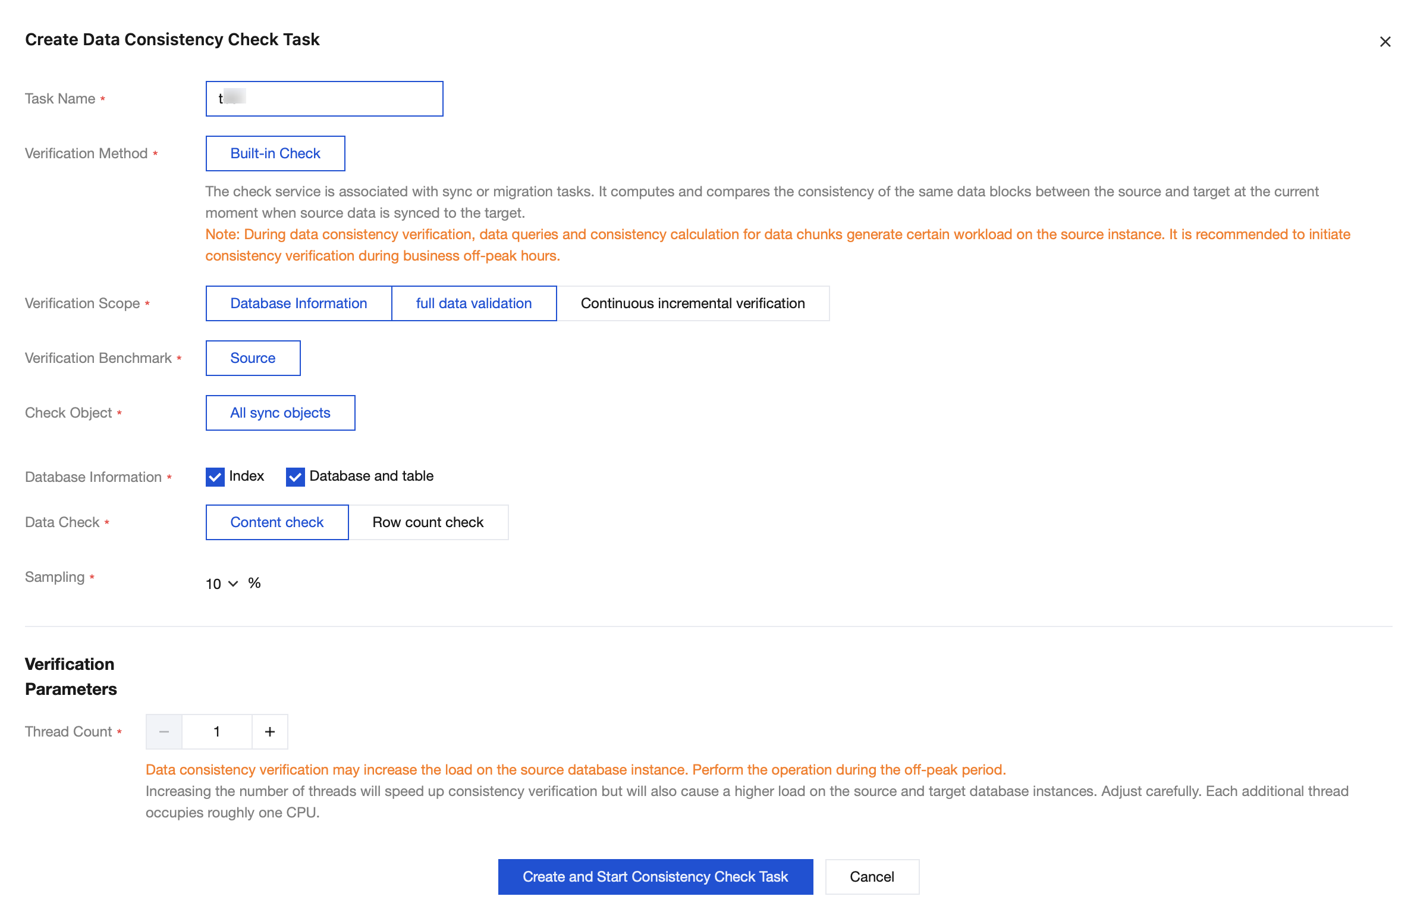The height and width of the screenshot is (915, 1414).
Task: Open the Sampling percentage dropdown
Action: tap(233, 584)
